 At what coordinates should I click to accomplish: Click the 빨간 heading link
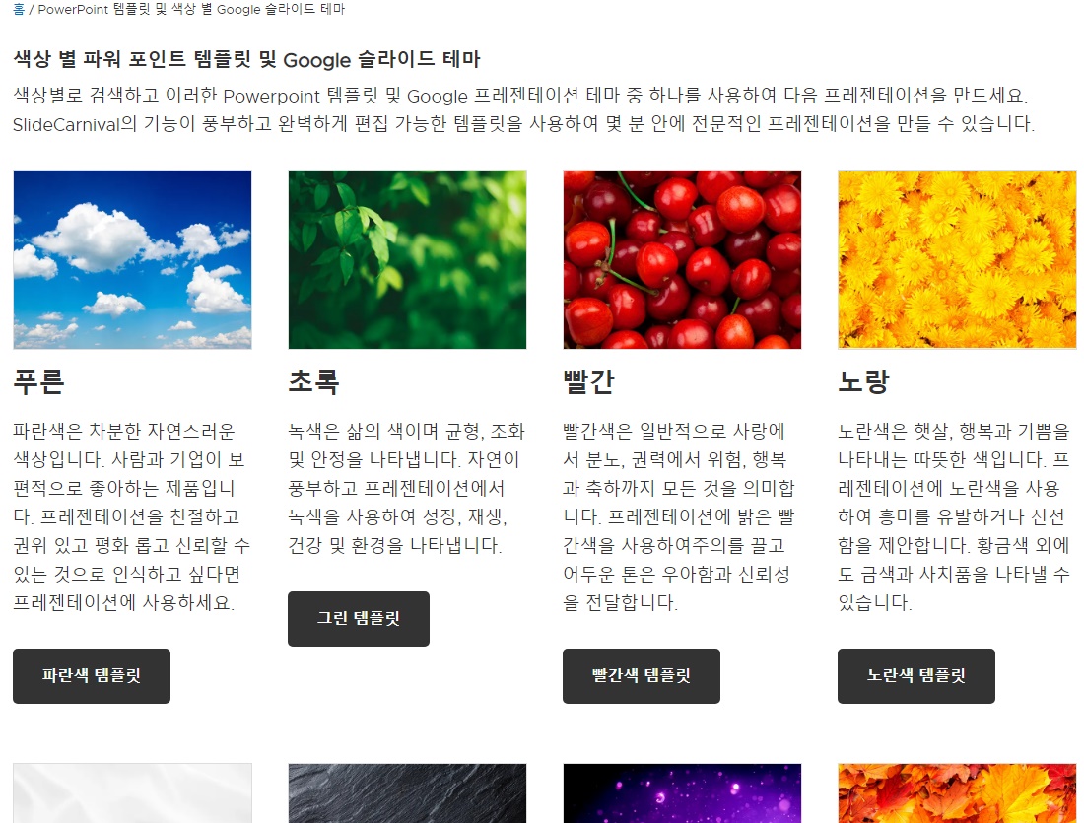583,381
